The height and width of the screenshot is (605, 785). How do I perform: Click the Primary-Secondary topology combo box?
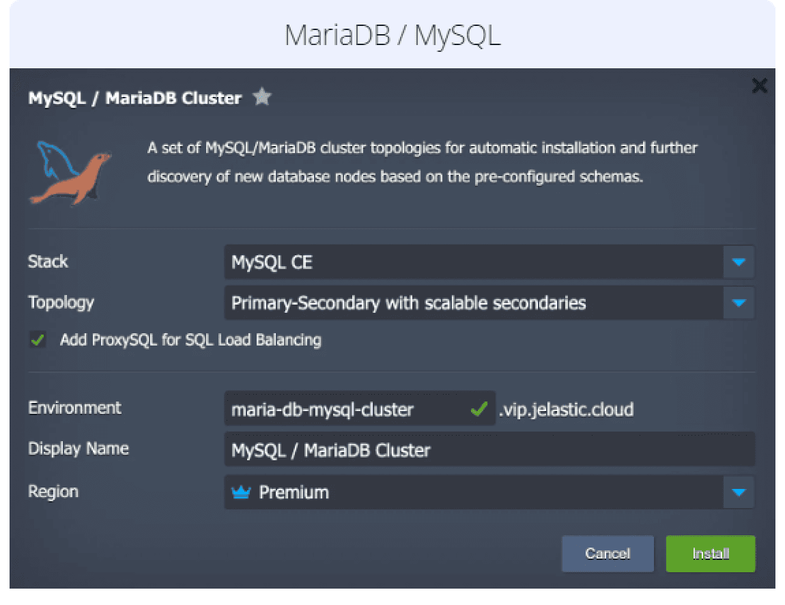click(472, 302)
